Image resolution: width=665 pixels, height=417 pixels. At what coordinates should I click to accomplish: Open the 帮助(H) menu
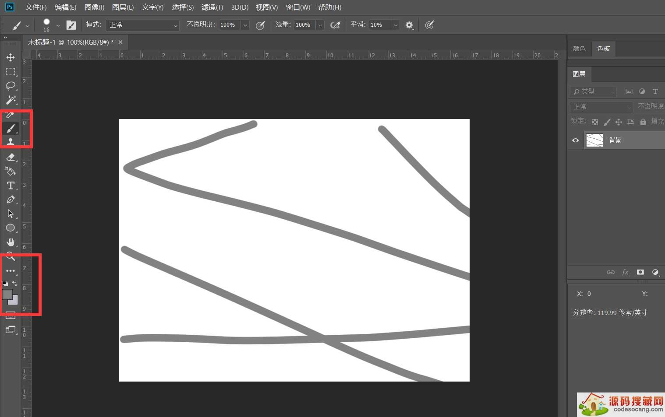tap(329, 7)
